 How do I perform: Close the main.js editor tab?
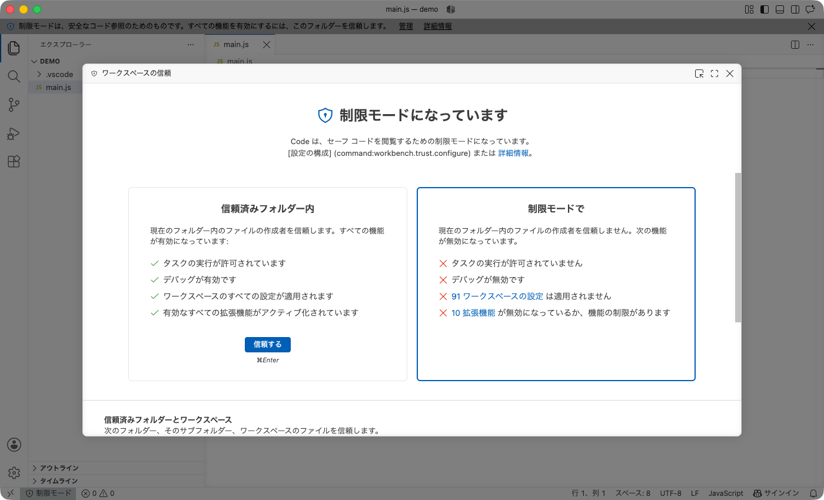coord(266,45)
